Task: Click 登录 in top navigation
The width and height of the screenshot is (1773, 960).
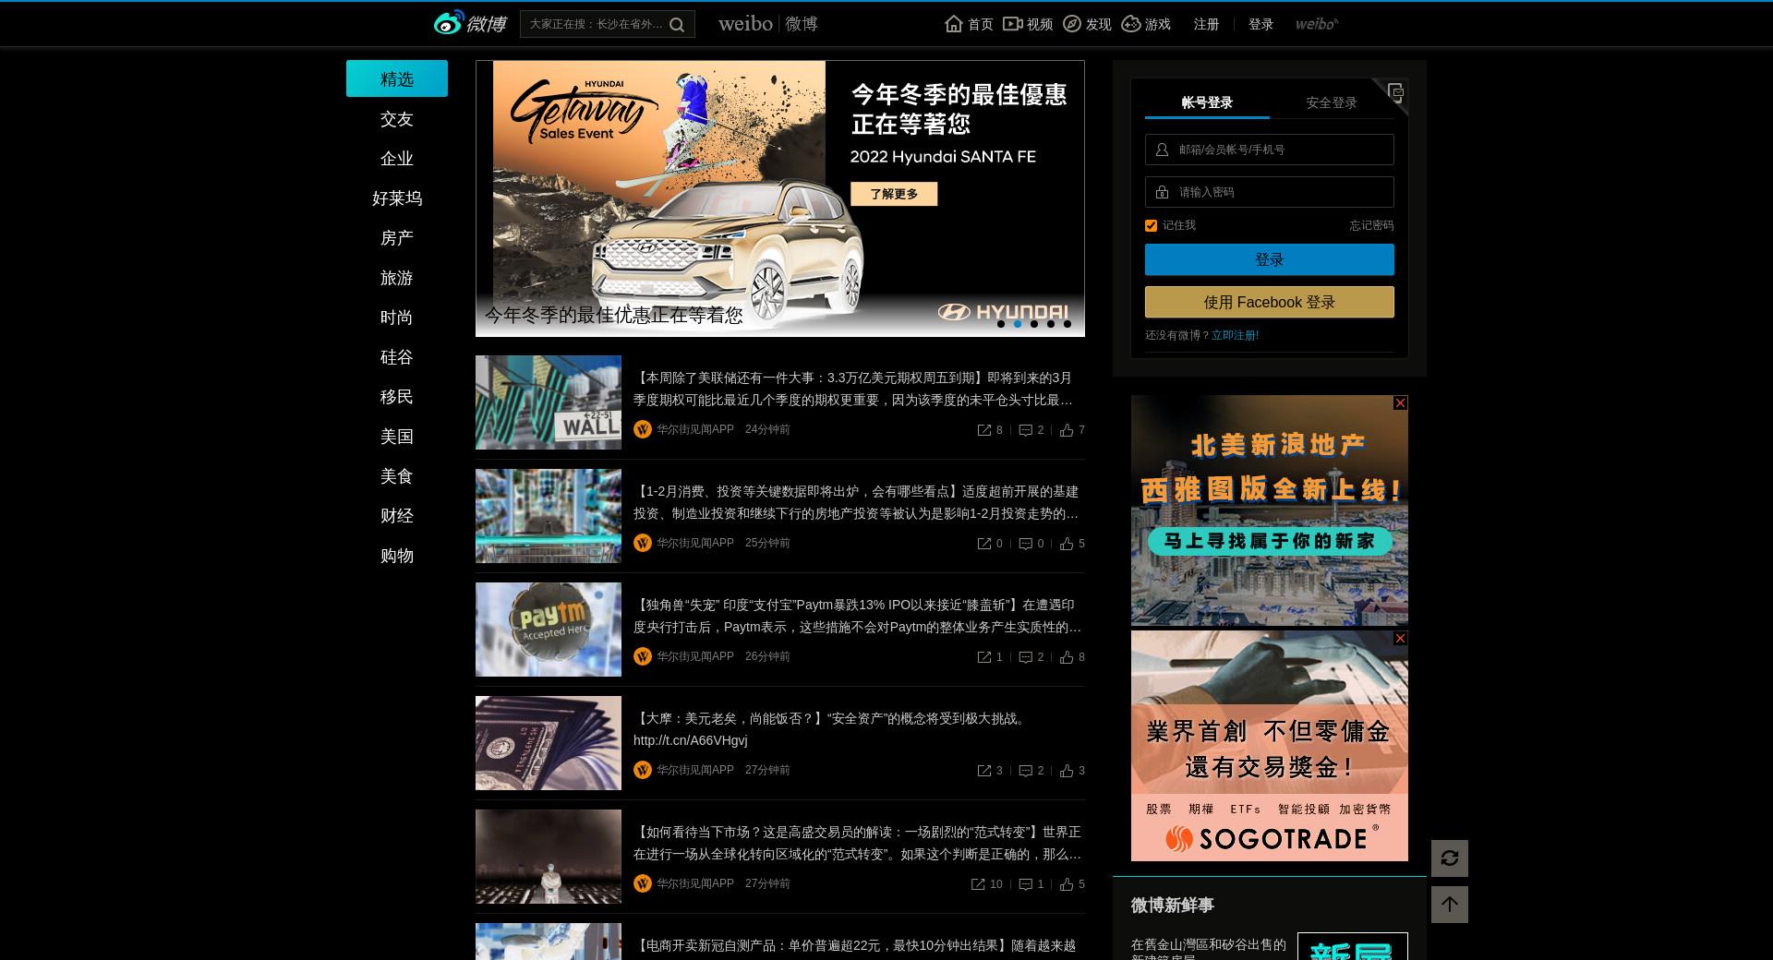Action: click(x=1260, y=24)
